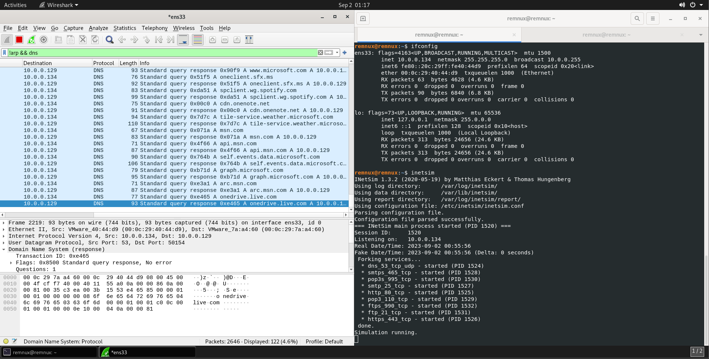
Task: Stop the running packet capture
Action: 19,40
